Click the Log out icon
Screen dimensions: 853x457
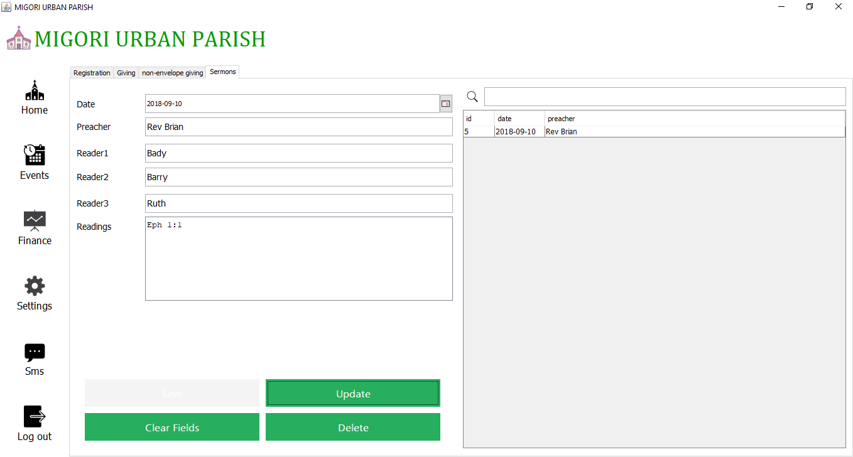[35, 416]
